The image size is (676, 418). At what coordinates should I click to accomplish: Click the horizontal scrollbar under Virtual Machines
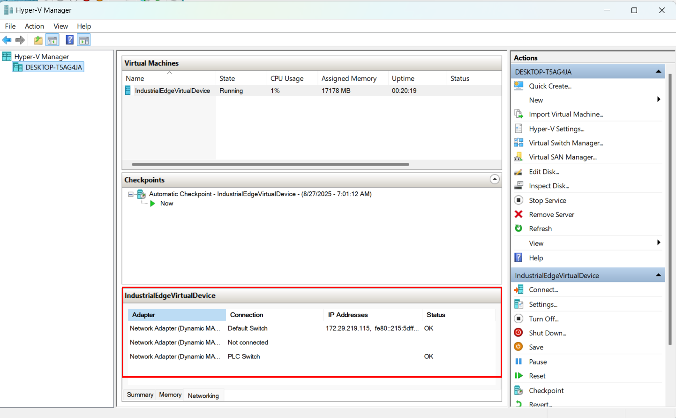point(270,164)
